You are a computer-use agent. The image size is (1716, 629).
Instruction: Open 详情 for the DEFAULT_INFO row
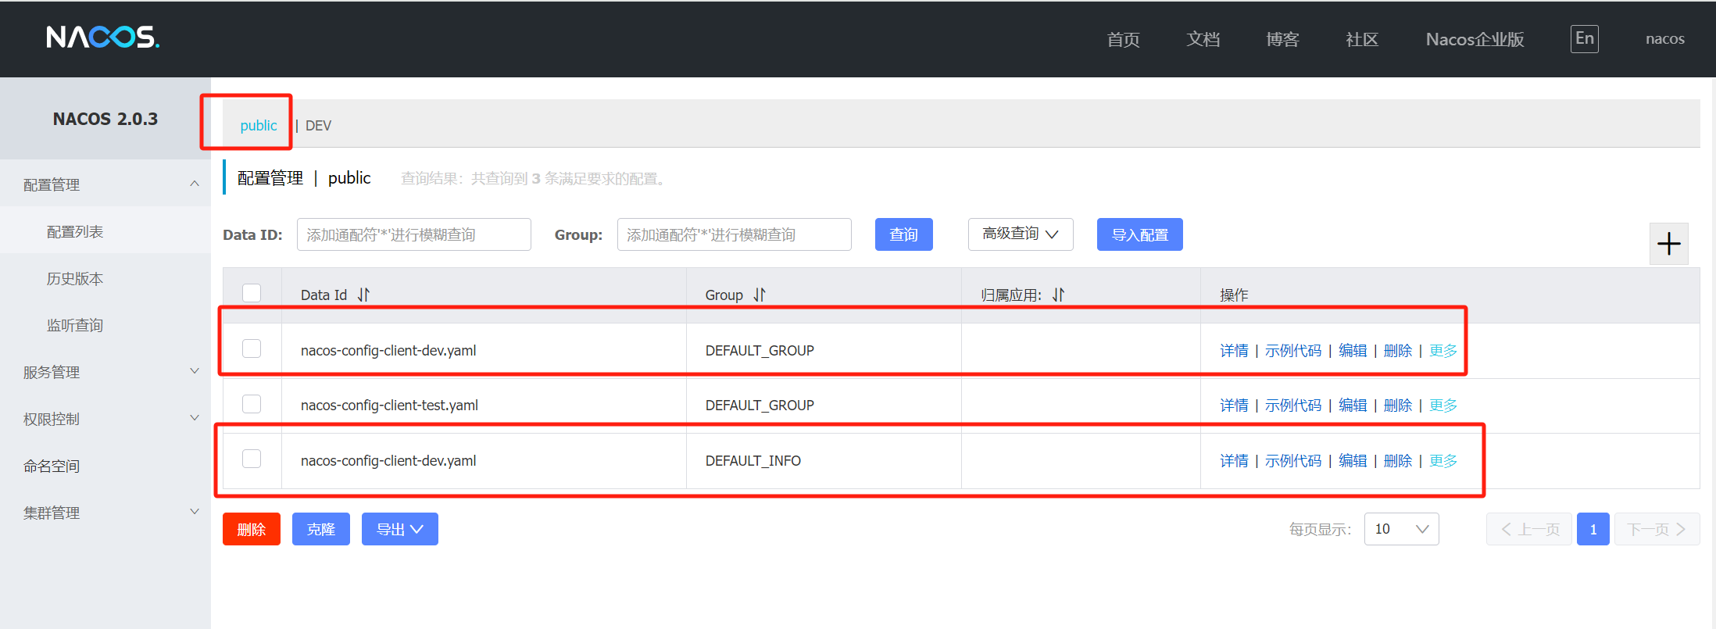(x=1234, y=461)
